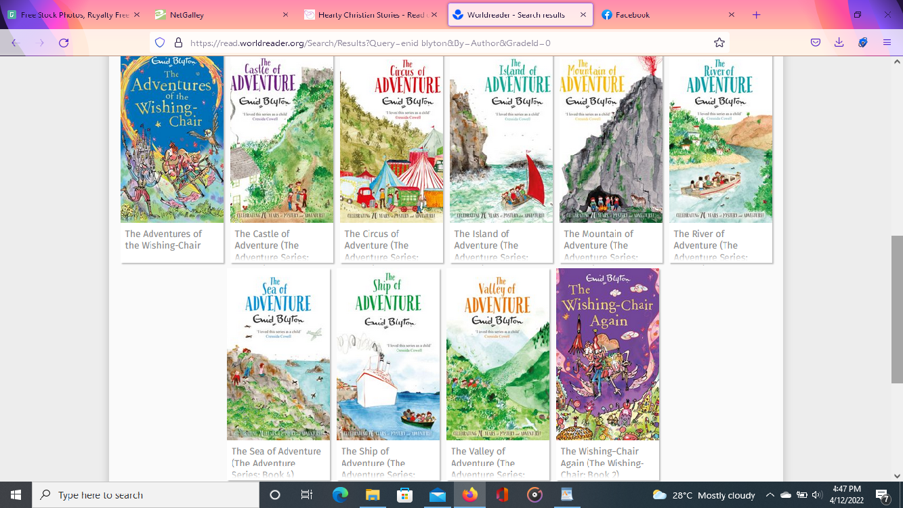Close the Worldreader Search results tab
Viewport: 903px width, 508px height.
583,15
